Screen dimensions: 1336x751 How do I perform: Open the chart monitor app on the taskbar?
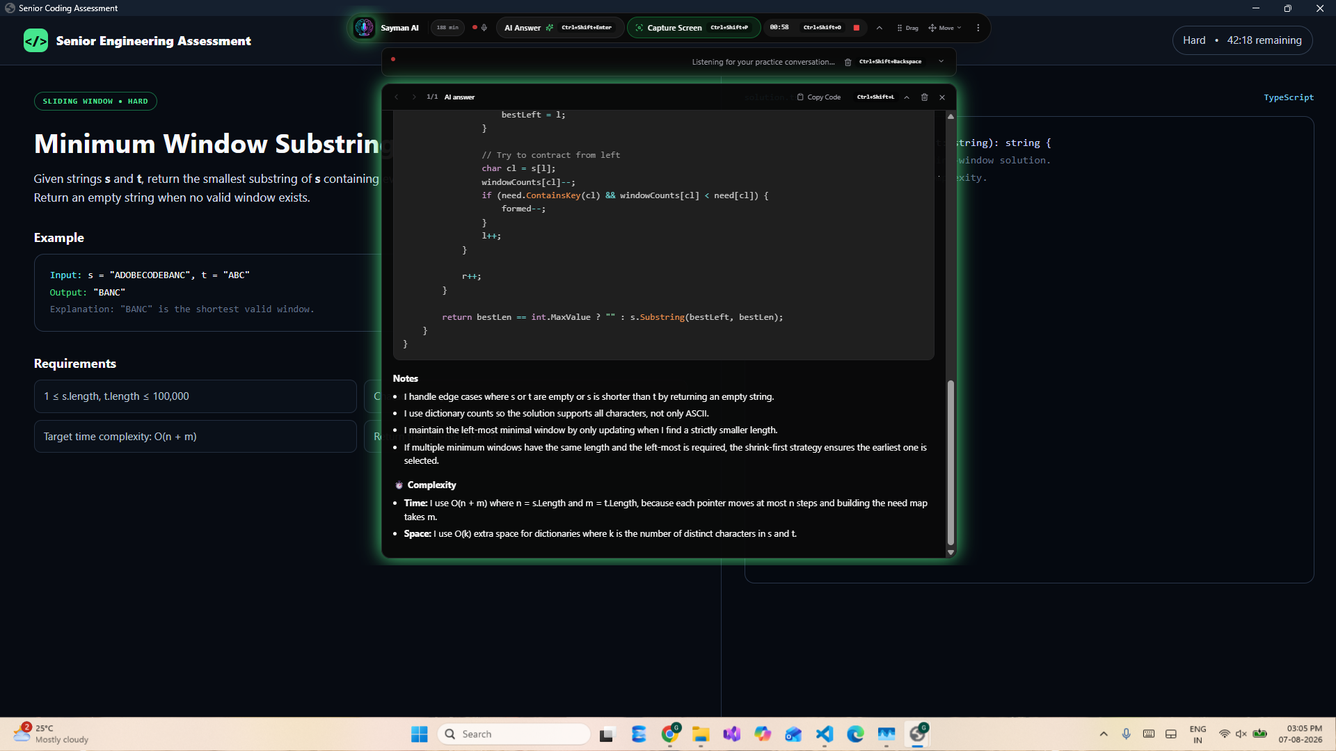[886, 734]
